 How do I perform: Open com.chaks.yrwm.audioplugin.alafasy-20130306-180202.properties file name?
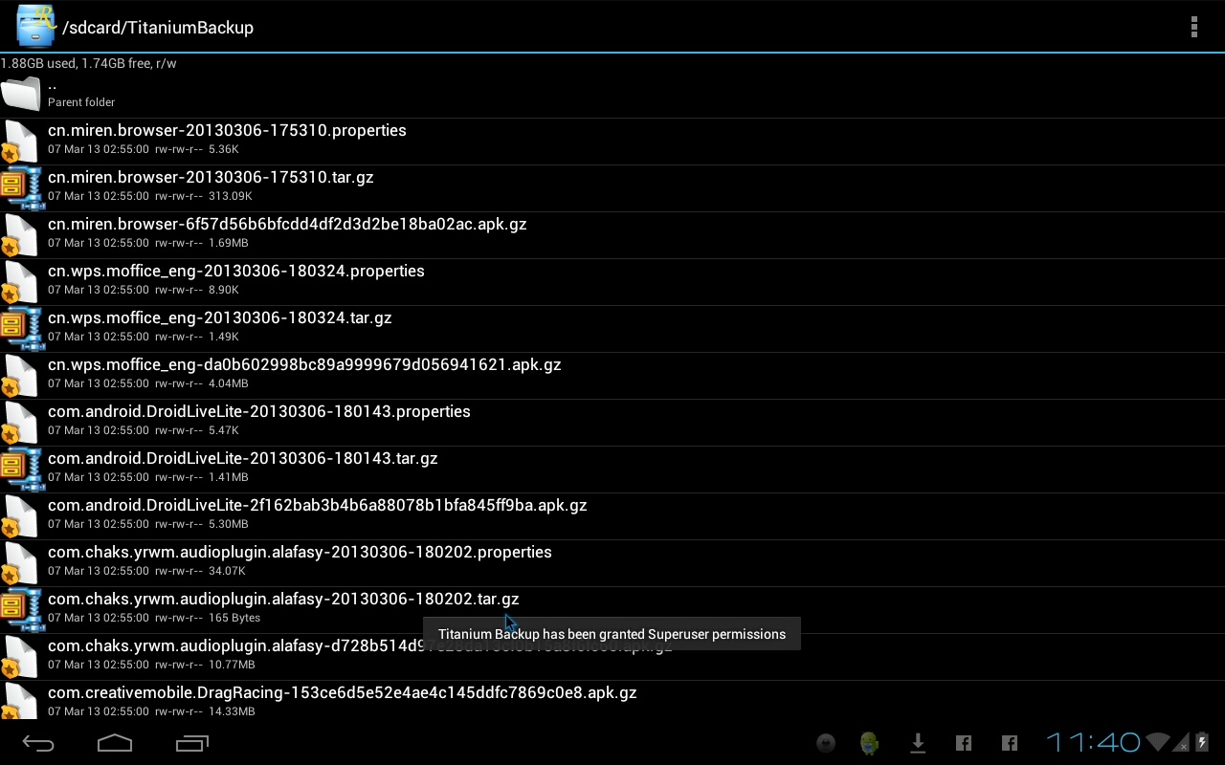[x=300, y=552]
